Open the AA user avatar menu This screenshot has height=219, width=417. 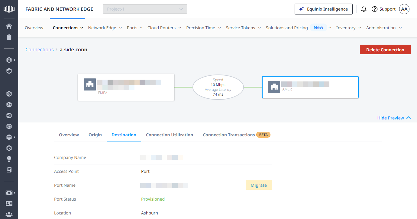[x=404, y=9]
